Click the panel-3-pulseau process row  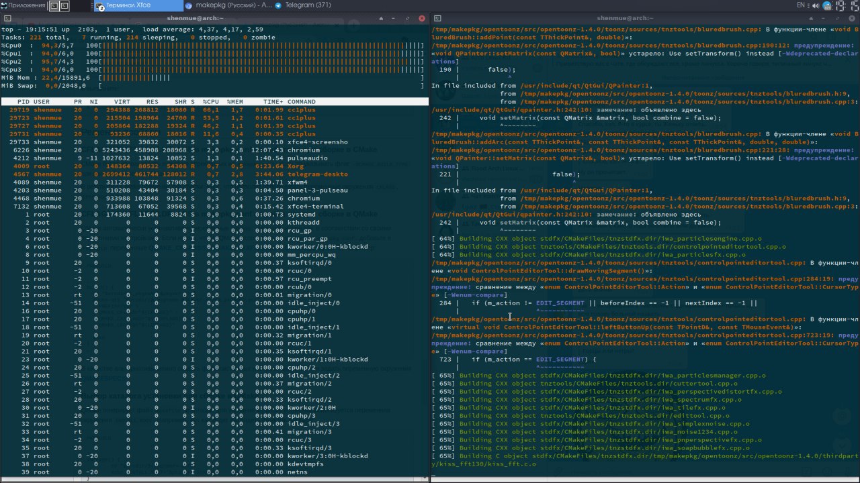click(214, 191)
